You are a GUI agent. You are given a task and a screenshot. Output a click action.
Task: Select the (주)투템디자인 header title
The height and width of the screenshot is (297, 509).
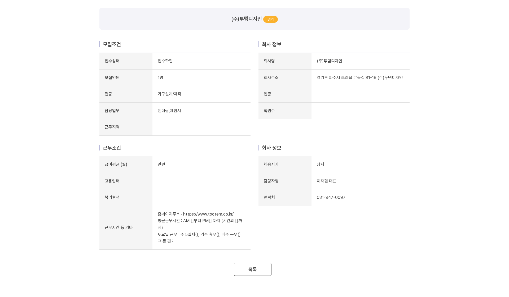[x=247, y=19]
